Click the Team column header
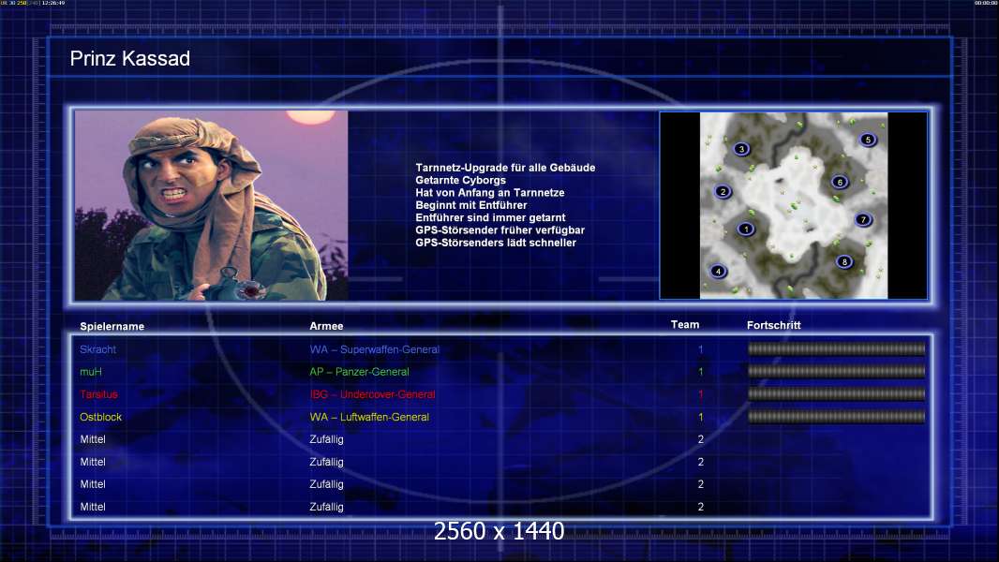This screenshot has width=999, height=562. pyautogui.click(x=685, y=325)
